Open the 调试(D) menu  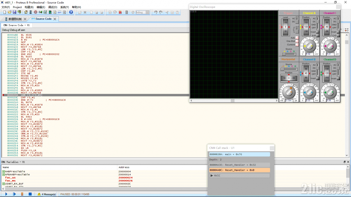53,7
